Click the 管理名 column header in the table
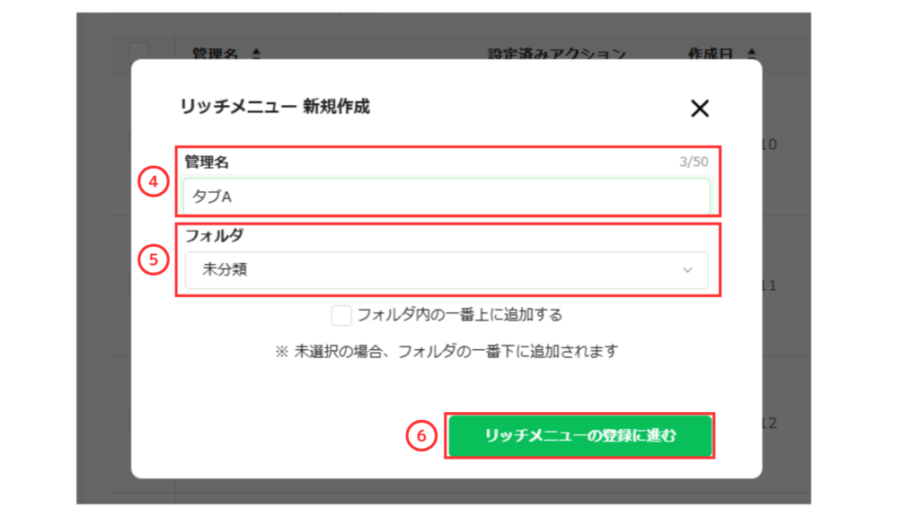Viewport: 920px width, 517px height. tap(215, 54)
